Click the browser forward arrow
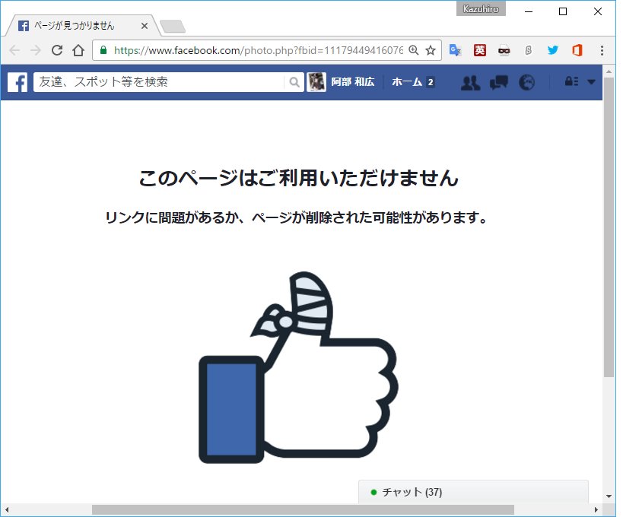623x517 pixels. [36, 50]
